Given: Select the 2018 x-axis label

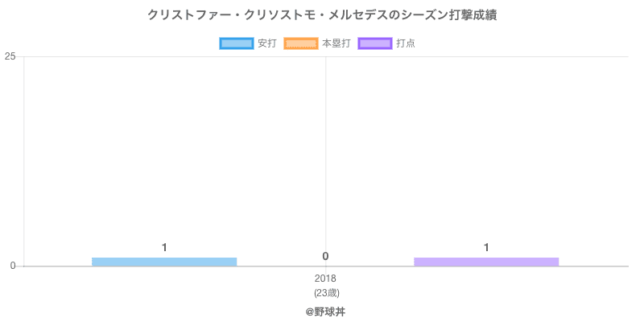Looking at the screenshot, I should pyautogui.click(x=326, y=279).
